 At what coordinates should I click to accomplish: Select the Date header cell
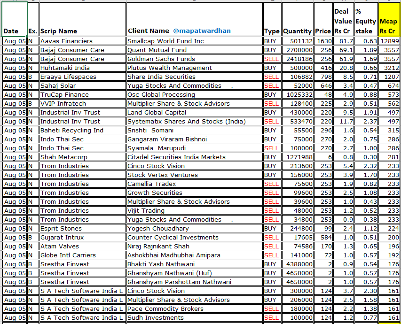pos(14,19)
